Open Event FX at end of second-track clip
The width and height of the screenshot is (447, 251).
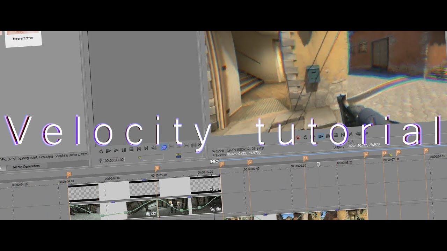tap(218, 209)
